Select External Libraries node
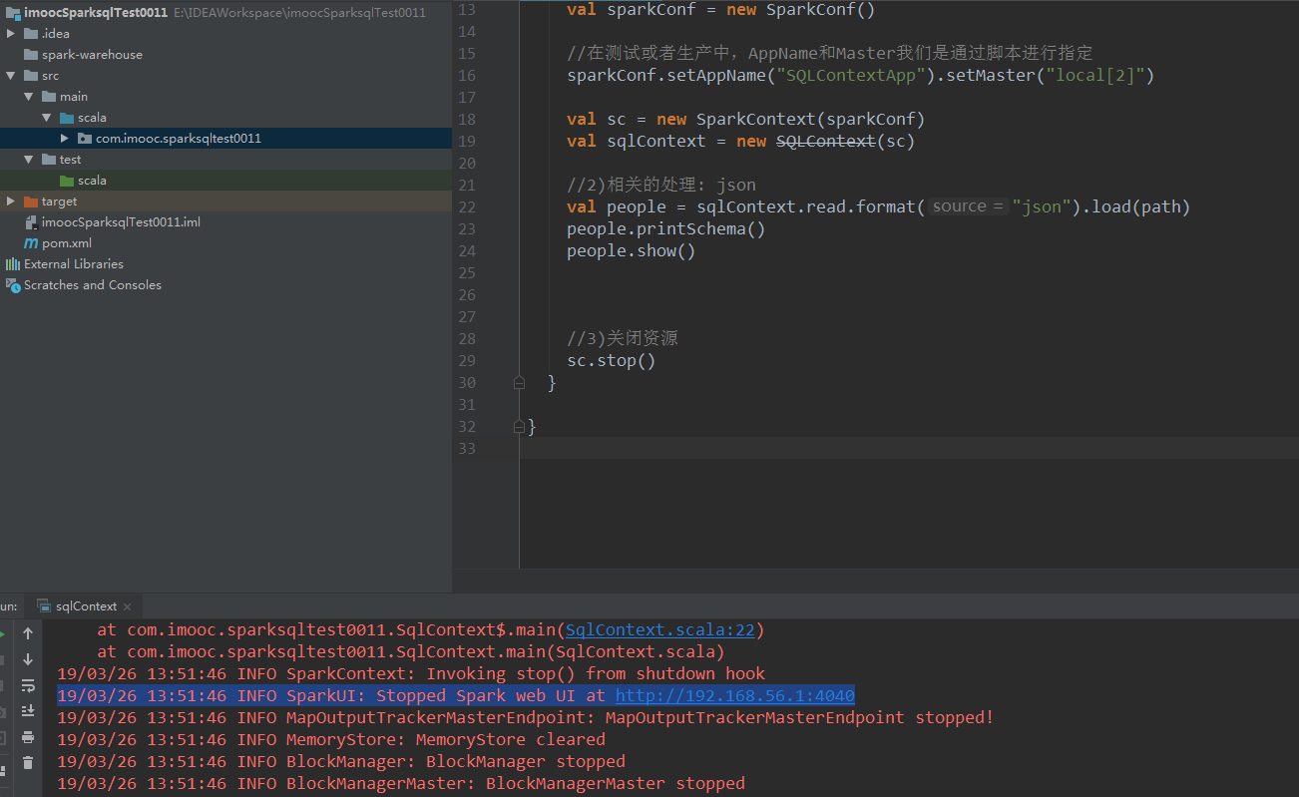Image resolution: width=1299 pixels, height=797 pixels. [74, 264]
